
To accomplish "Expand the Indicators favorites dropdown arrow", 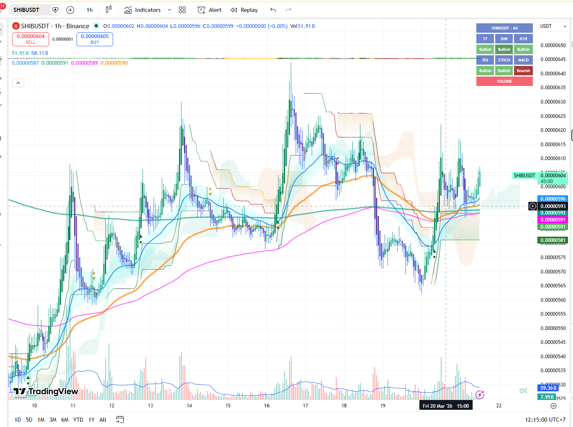I will point(170,10).
